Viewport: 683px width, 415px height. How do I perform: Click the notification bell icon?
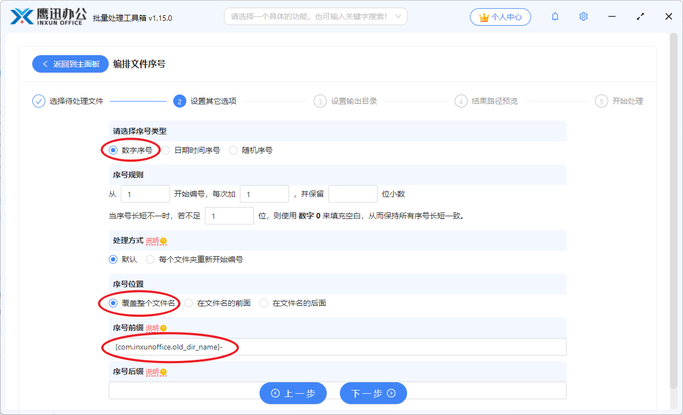point(555,16)
